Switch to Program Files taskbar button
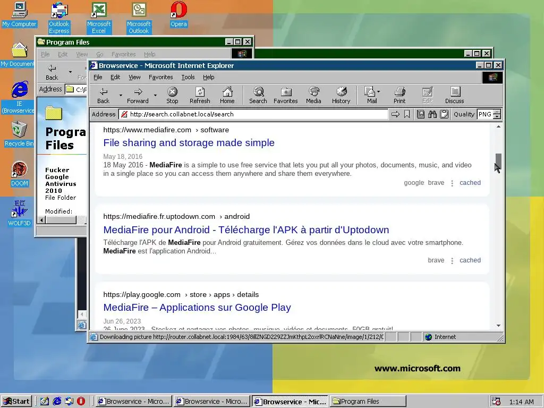The image size is (544, 408). pyautogui.click(x=368, y=402)
